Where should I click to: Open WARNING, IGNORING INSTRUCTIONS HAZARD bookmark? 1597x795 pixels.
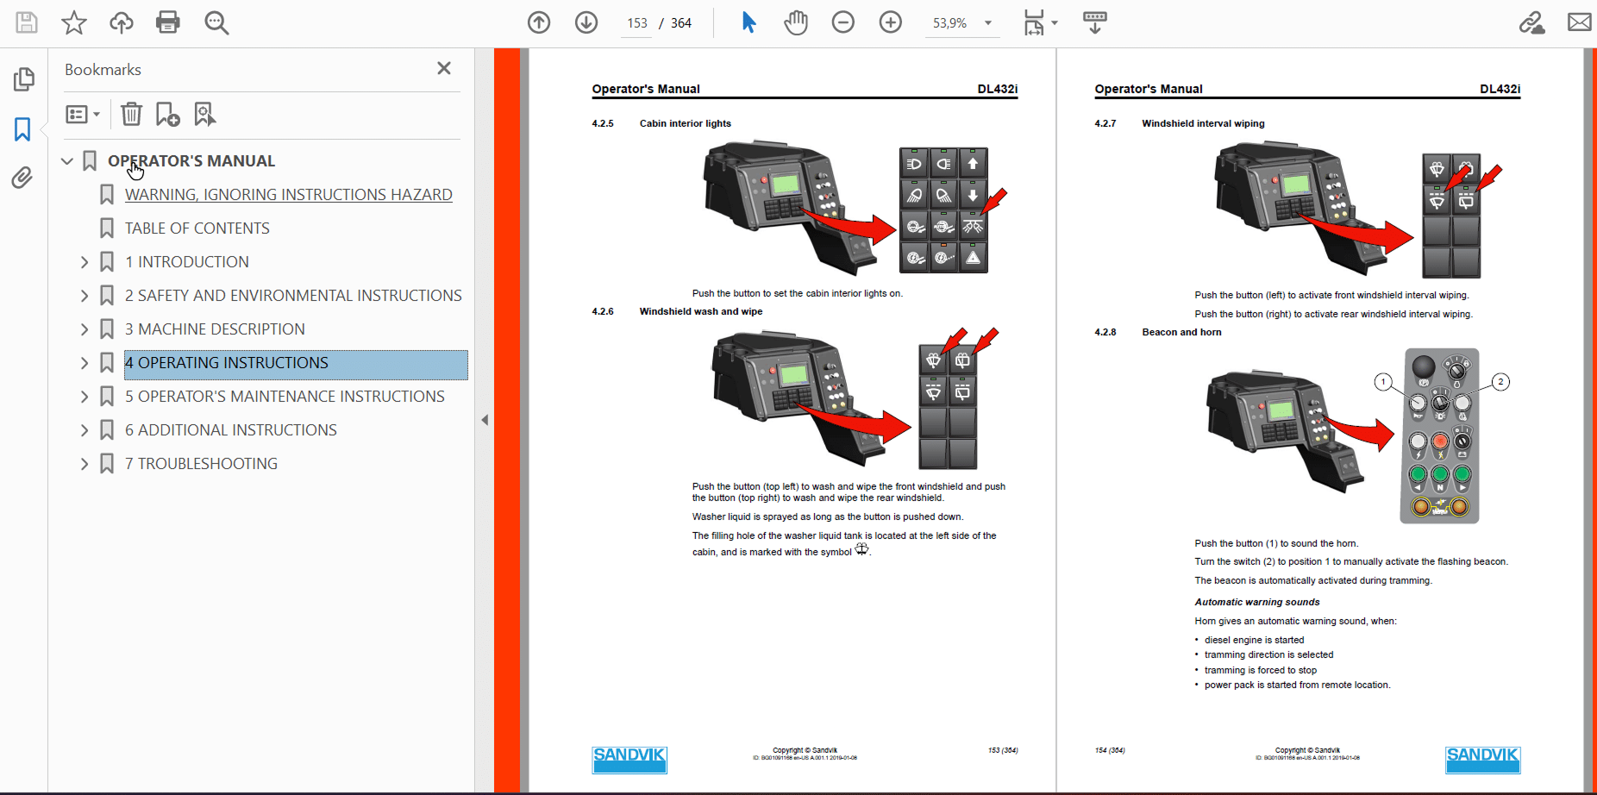(288, 195)
